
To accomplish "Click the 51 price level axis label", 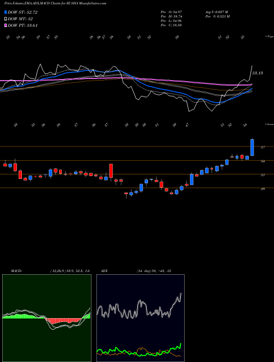I will (x=262, y=175).
